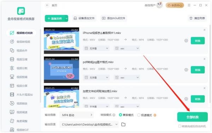Convert pdf转成jpg图片格式.mkv with 转换

[x=198, y=70]
